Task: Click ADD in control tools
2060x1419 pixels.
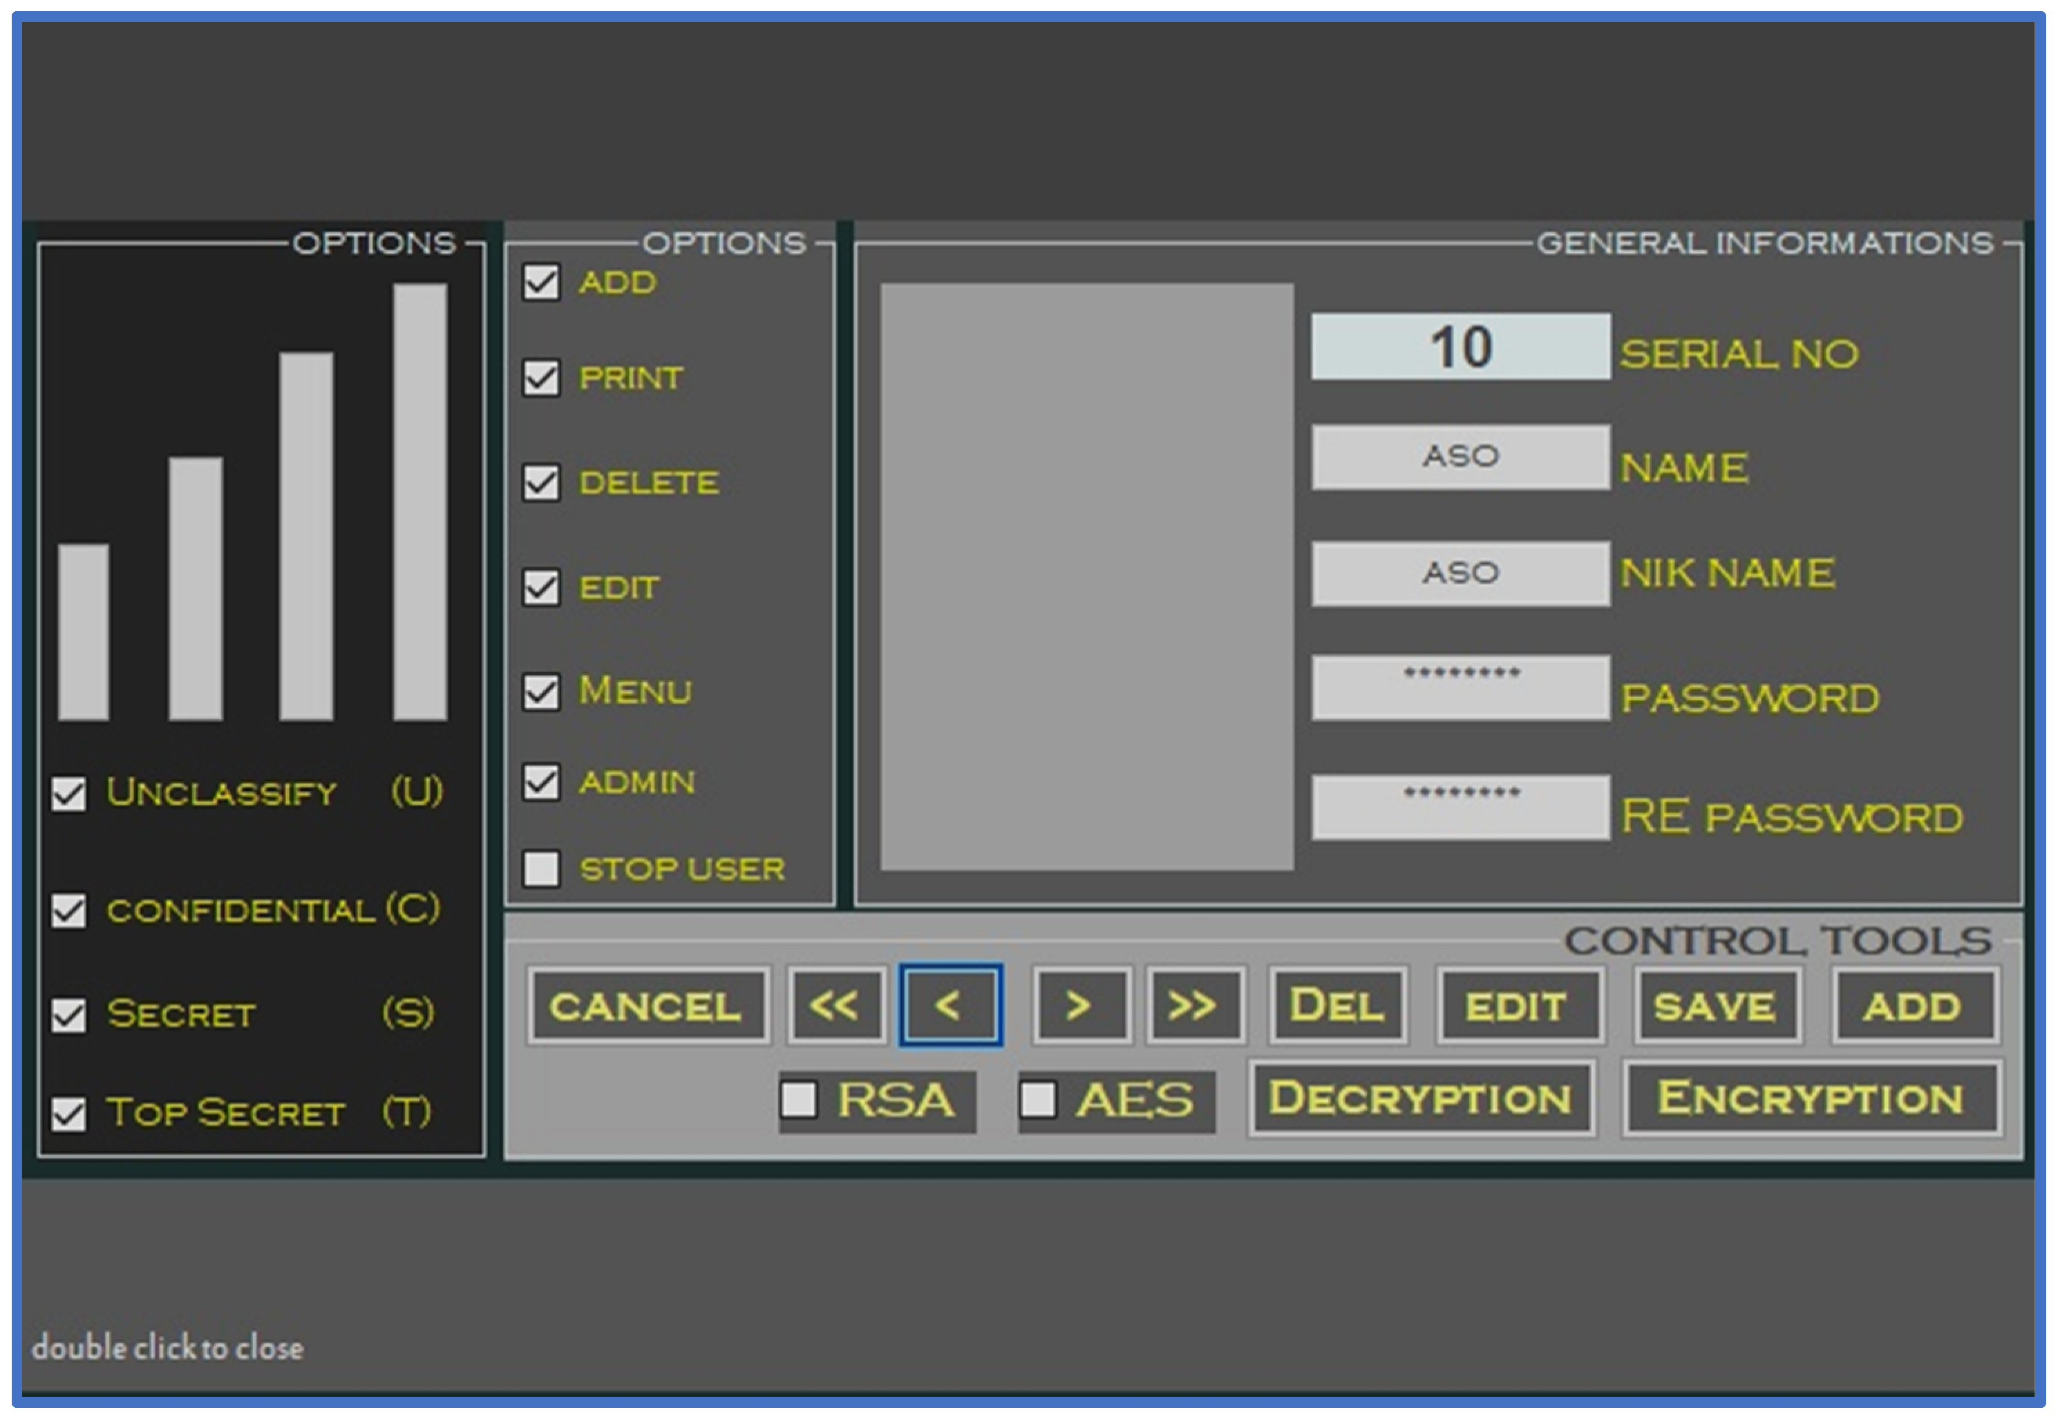Action: 1913,1007
